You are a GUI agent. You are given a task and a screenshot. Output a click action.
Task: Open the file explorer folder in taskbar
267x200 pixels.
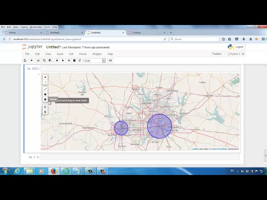29,171
